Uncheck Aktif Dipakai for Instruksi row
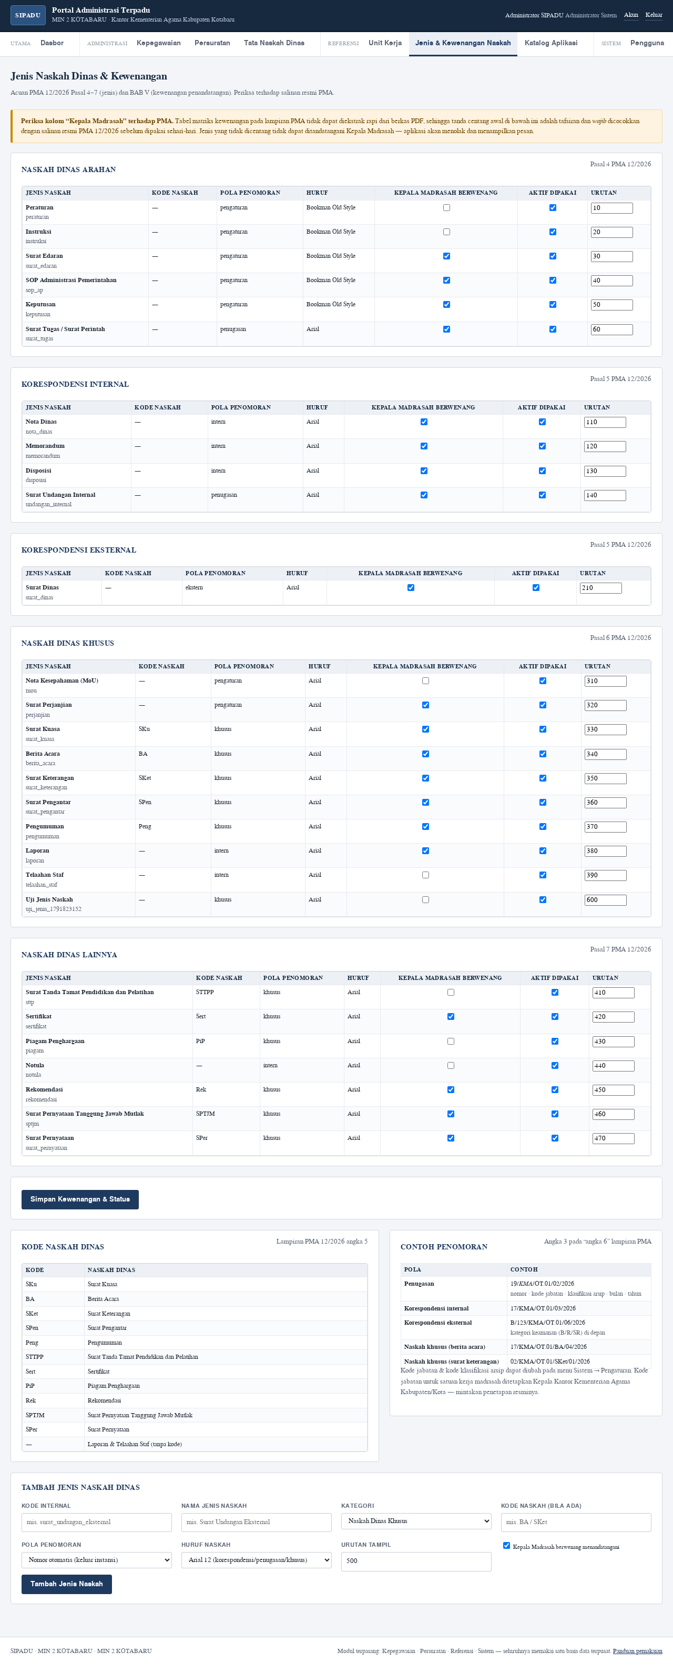673x1672 pixels. point(553,232)
